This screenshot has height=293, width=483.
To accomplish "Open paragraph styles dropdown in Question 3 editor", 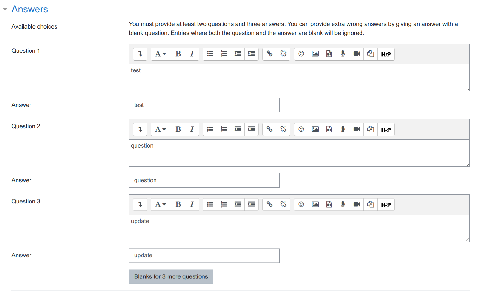I will (161, 204).
